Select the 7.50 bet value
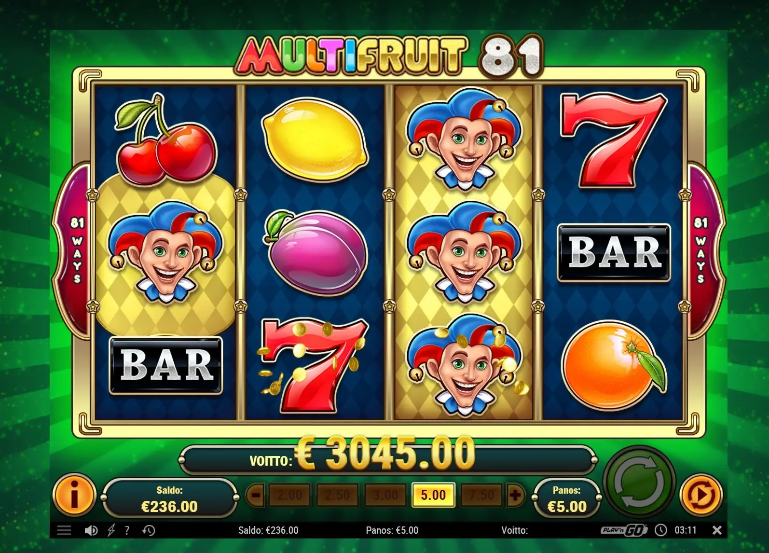This screenshot has width=769, height=553. pyautogui.click(x=481, y=495)
